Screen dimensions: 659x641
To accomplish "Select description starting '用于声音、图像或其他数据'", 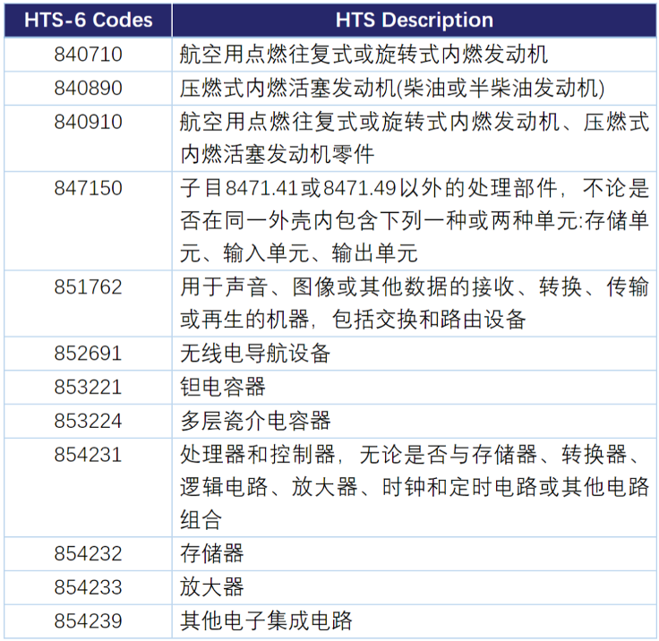I will tap(415, 303).
